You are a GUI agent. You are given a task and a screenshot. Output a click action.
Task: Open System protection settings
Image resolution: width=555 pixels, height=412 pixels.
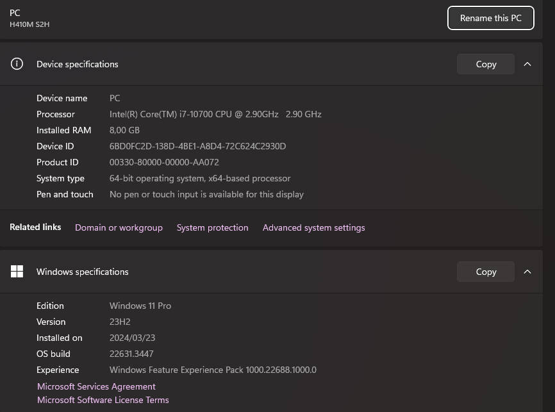tap(212, 227)
